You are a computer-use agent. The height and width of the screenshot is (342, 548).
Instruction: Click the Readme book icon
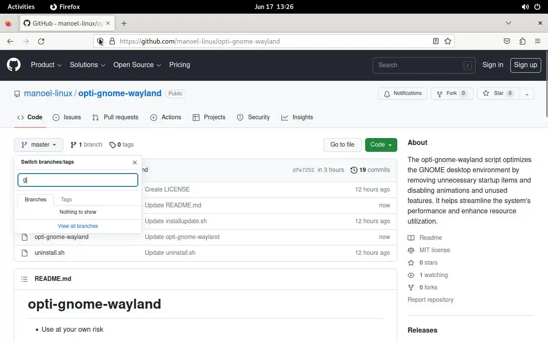[411, 238]
